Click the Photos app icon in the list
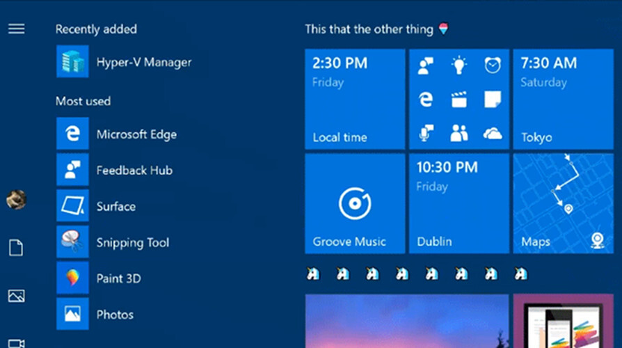Screen dimensions: 622x348 coord(72,314)
